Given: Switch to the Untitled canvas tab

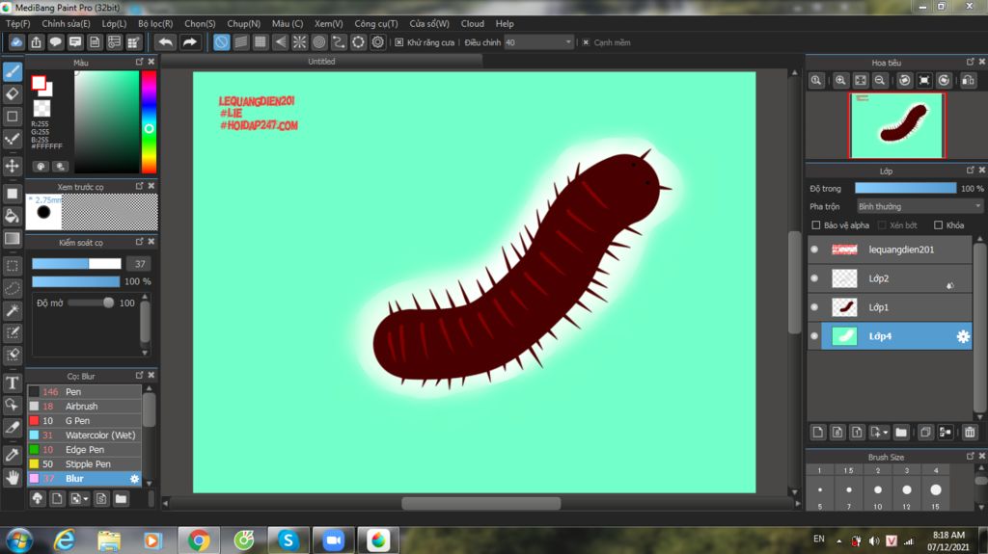Looking at the screenshot, I should click(321, 61).
